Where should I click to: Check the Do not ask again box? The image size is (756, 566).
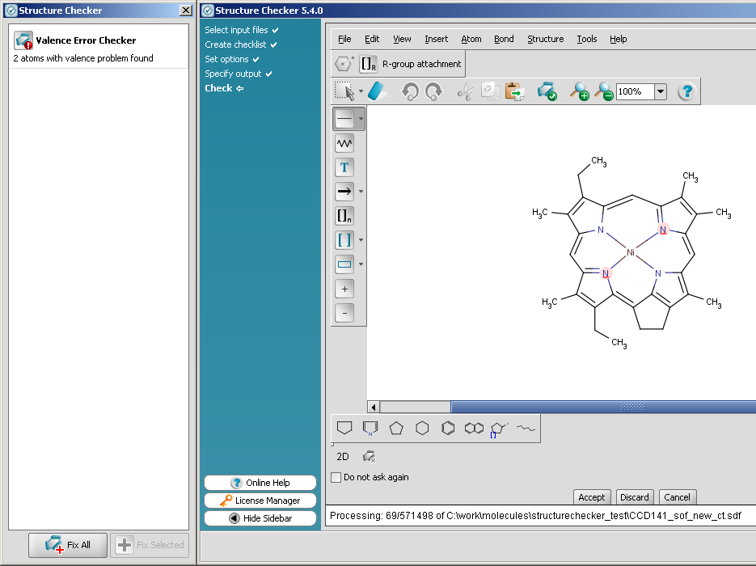(336, 477)
